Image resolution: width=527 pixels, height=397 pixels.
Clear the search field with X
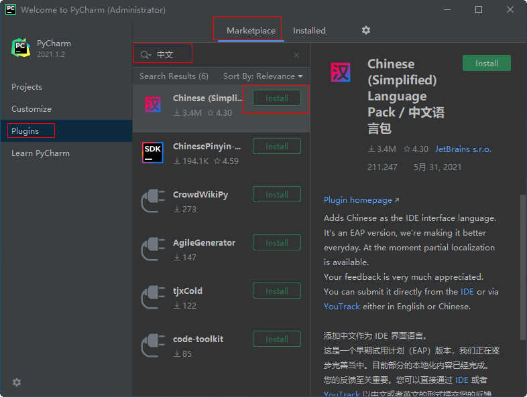(x=296, y=55)
